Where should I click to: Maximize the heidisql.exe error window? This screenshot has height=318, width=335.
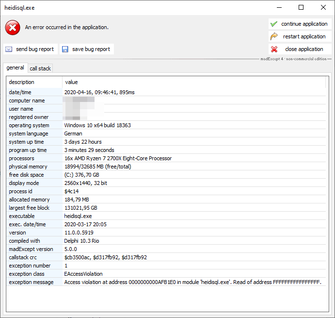(301, 7)
